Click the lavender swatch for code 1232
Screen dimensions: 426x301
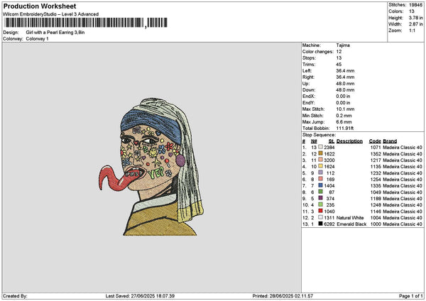click(321, 173)
